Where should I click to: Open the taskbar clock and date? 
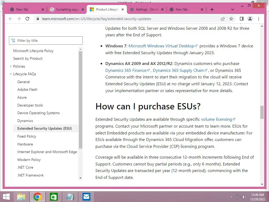[257, 197]
